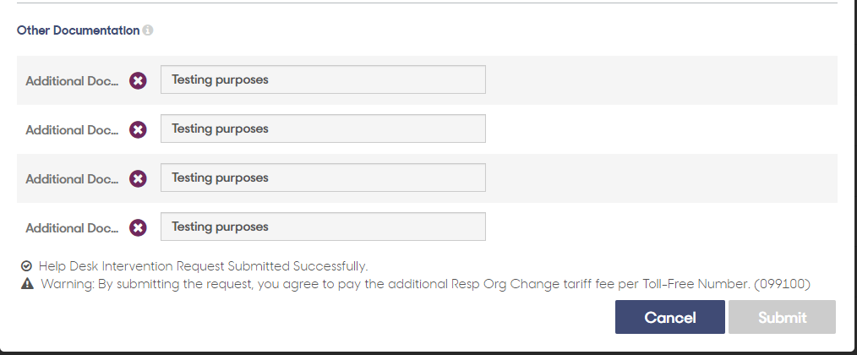Delete the fourth Additional Doc row

[138, 227]
